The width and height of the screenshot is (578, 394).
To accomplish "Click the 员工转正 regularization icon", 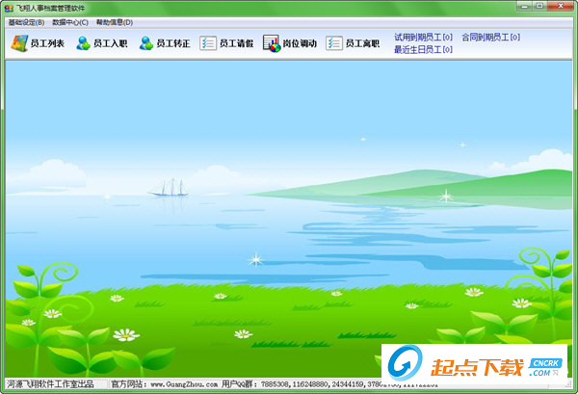I will (146, 43).
